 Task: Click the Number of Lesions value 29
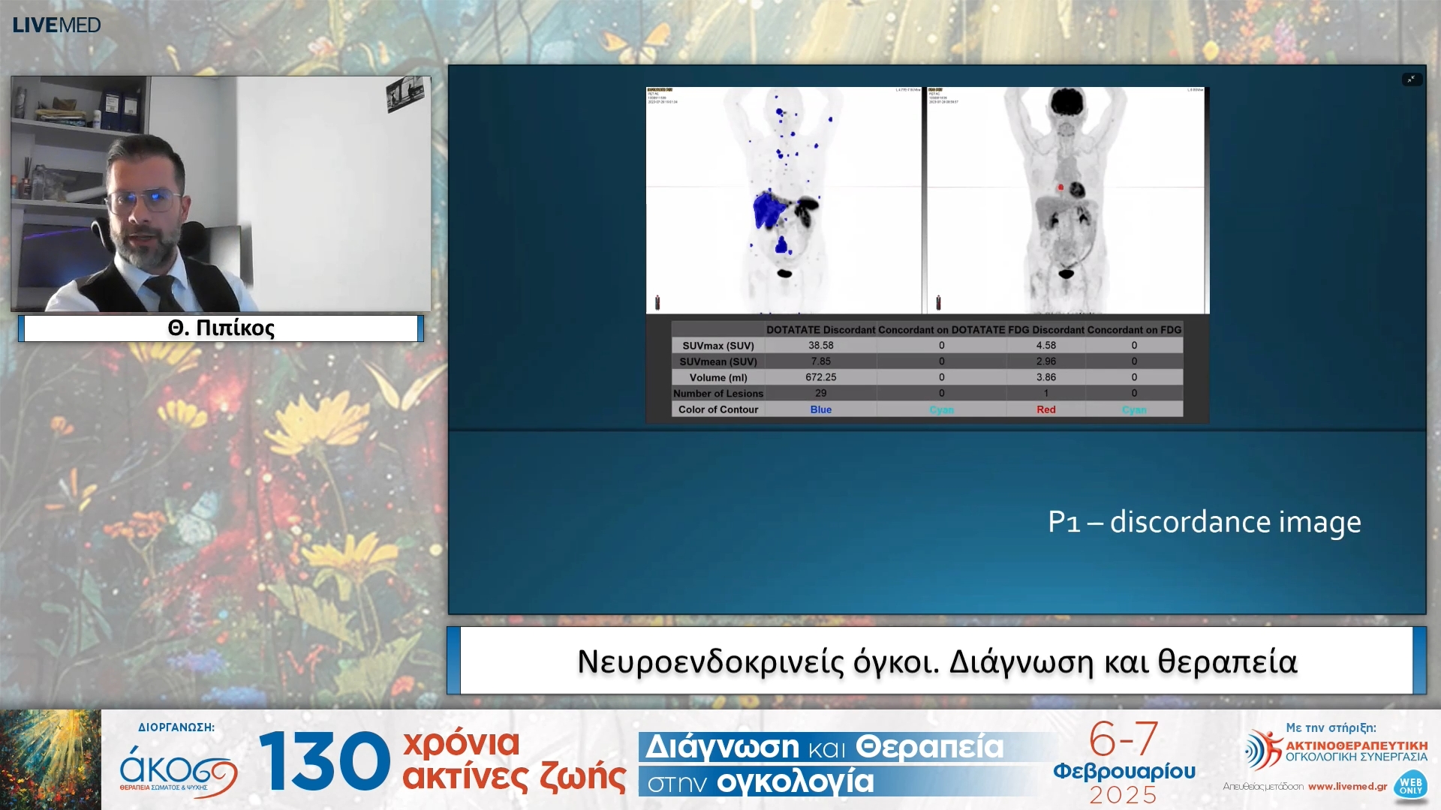coord(820,393)
